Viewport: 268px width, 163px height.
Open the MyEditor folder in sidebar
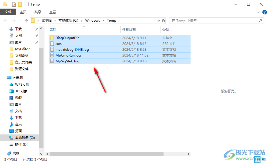pyautogui.click(x=22, y=49)
